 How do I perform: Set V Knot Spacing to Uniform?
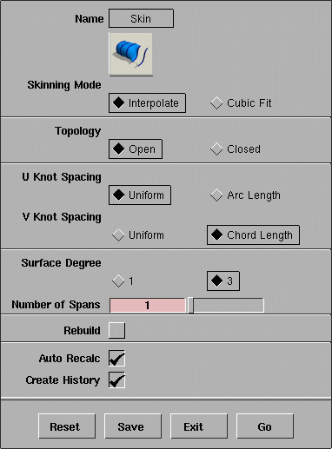(x=138, y=235)
